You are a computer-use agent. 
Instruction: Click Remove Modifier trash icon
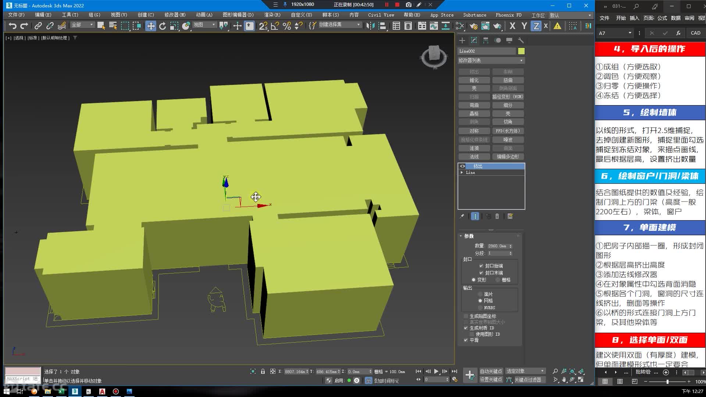tap(497, 216)
